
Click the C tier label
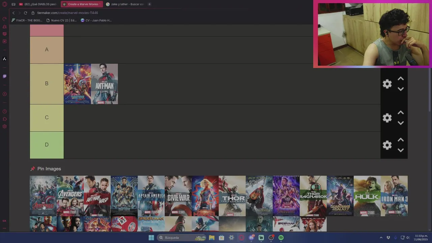47,117
